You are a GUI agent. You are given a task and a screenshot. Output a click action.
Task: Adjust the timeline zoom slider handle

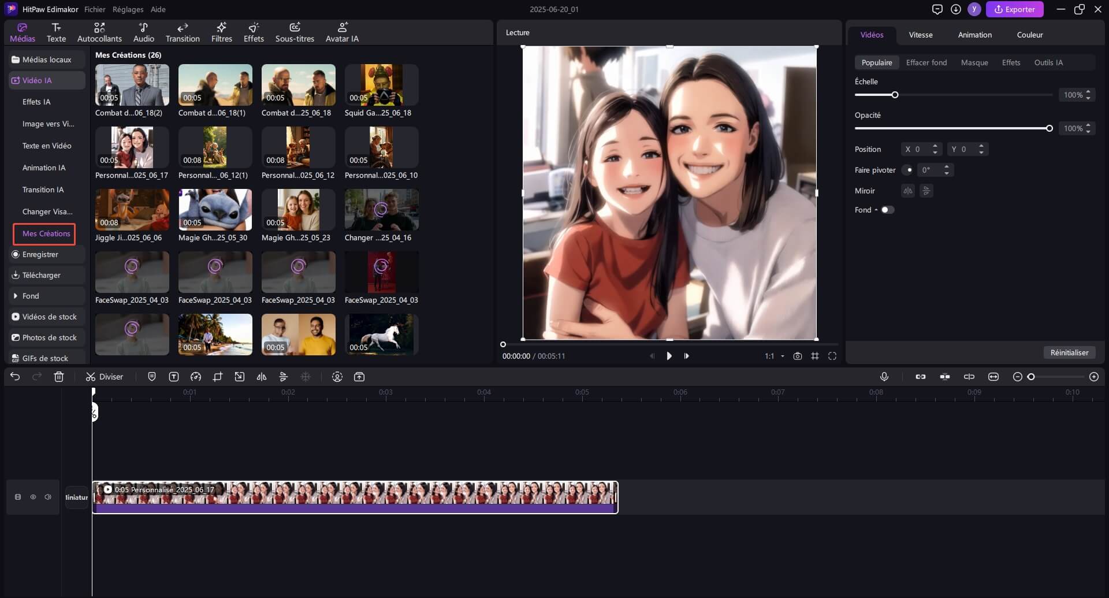(x=1031, y=377)
